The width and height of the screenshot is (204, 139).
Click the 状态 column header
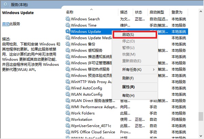(x=138, y=12)
